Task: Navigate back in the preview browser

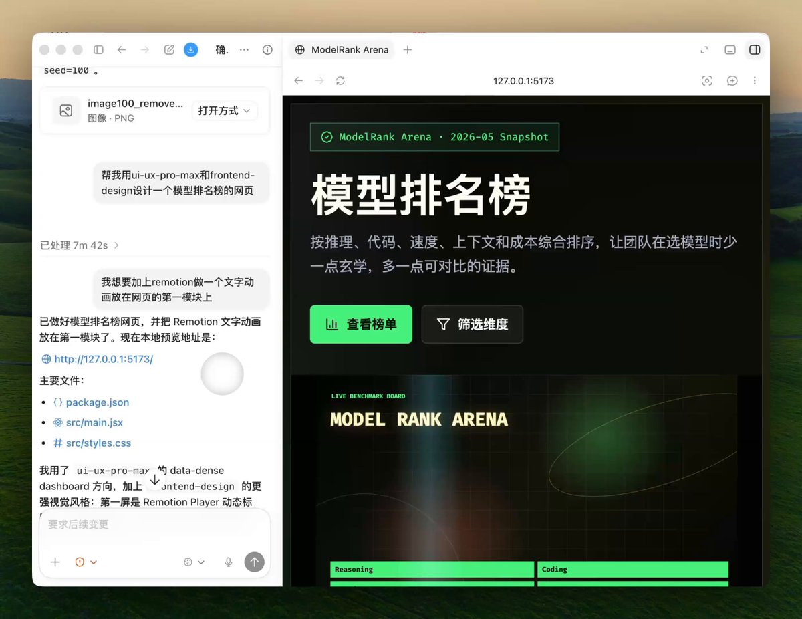Action: (x=299, y=81)
